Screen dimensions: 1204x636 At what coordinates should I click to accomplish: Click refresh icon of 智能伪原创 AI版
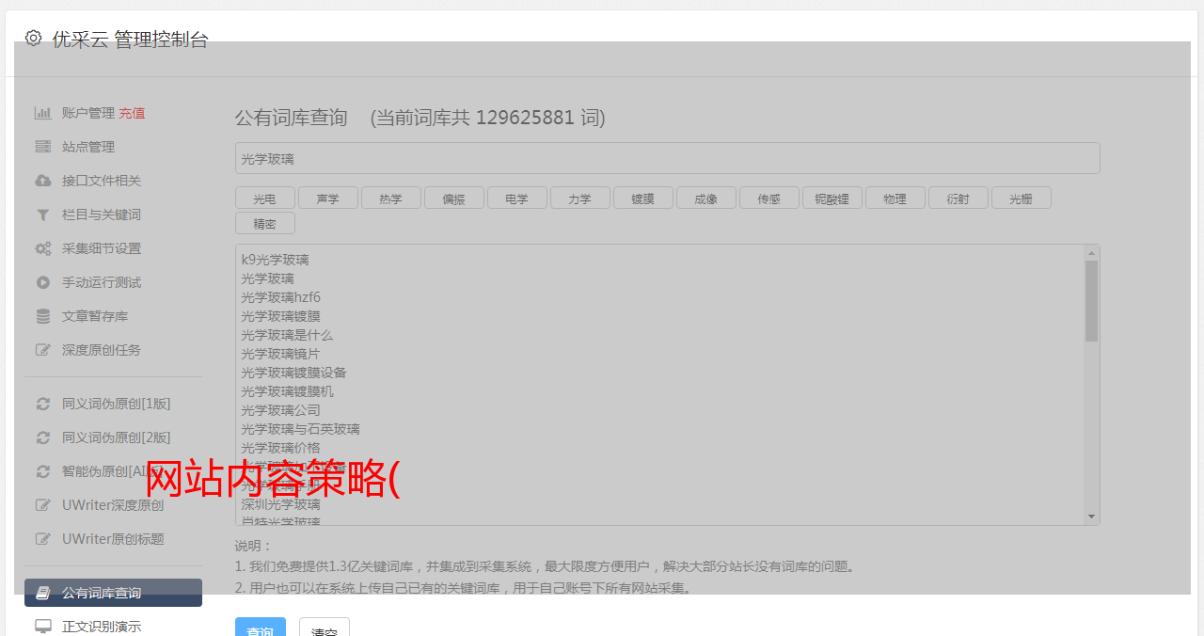click(43, 471)
